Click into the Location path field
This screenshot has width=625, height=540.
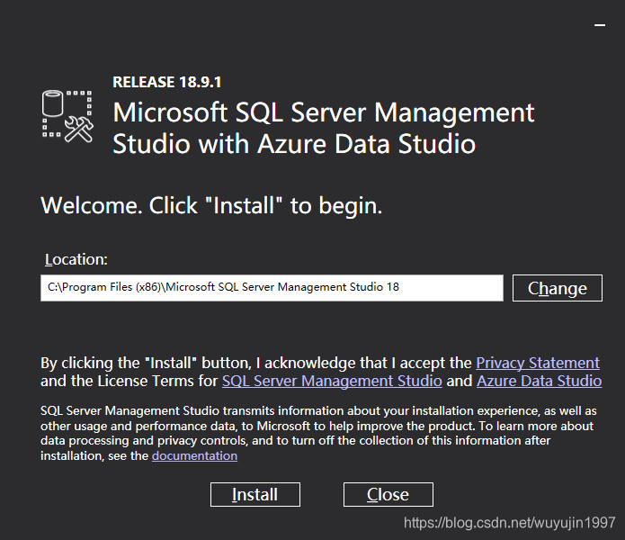(272, 287)
